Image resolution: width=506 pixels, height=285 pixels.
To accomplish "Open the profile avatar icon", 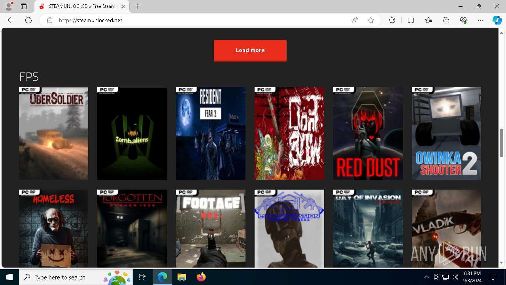I will (x=9, y=6).
